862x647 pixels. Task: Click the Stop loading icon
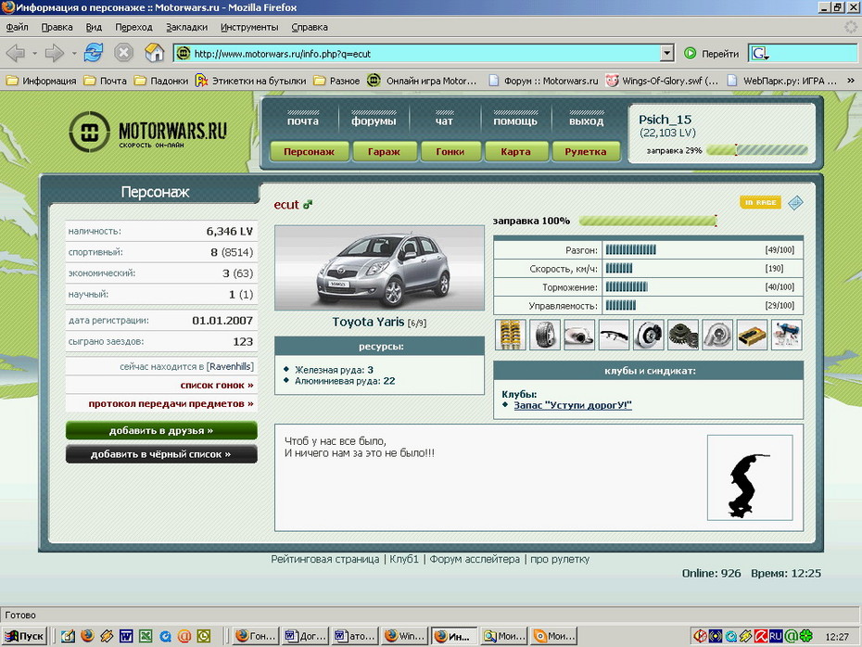(x=123, y=53)
